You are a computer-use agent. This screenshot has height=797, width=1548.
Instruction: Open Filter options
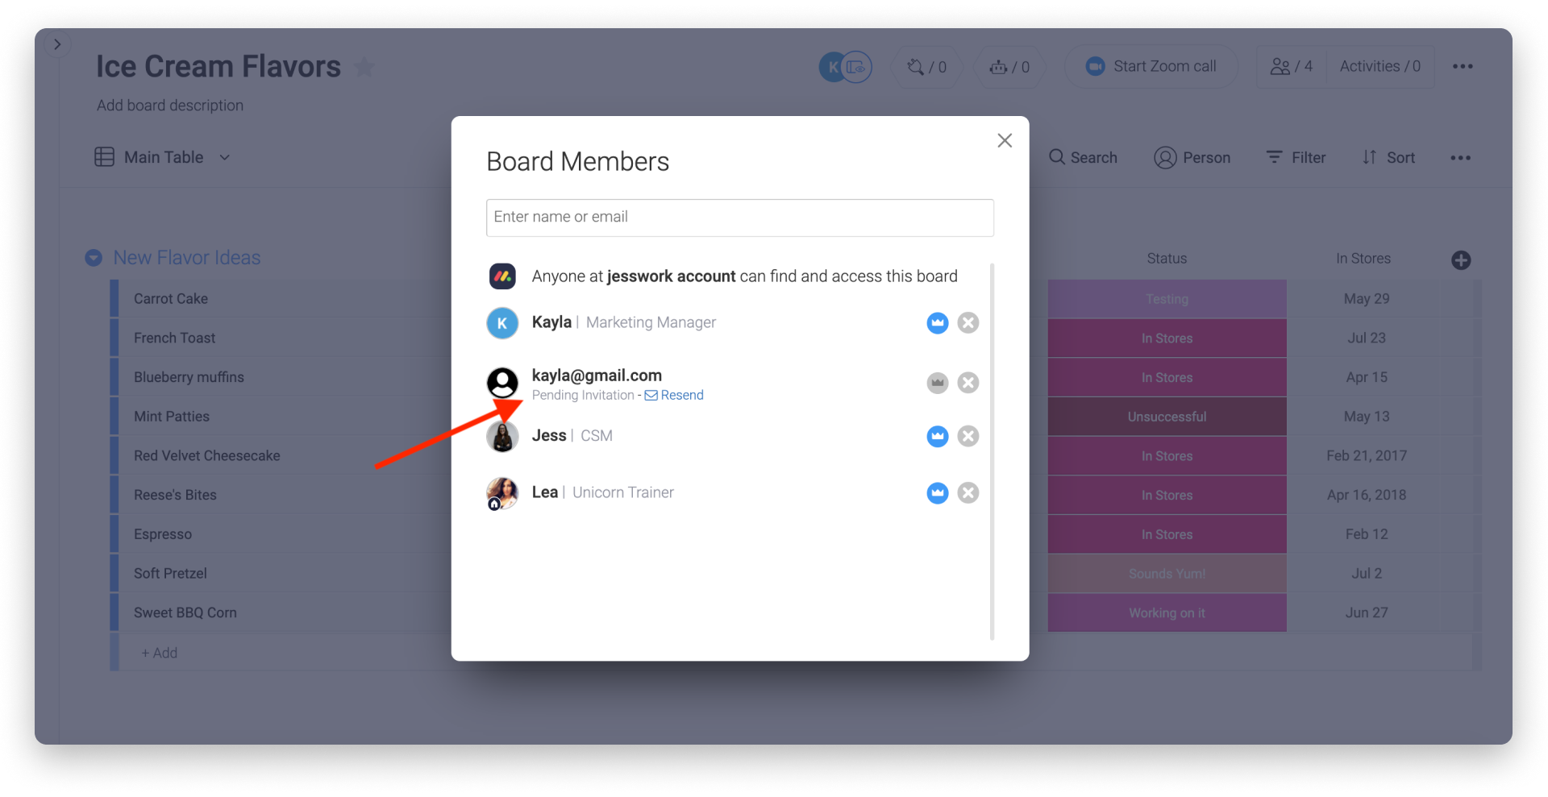tap(1296, 158)
